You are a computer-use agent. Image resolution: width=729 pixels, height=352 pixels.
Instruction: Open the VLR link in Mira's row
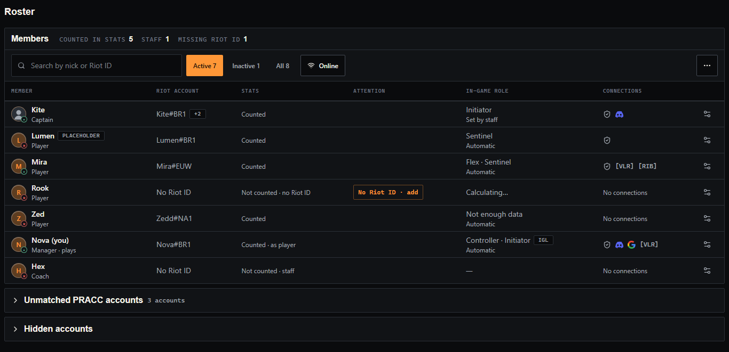click(624, 166)
